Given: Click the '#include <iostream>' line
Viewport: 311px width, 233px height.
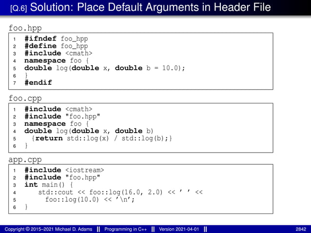Looking at the screenshot, I should pos(64,170).
